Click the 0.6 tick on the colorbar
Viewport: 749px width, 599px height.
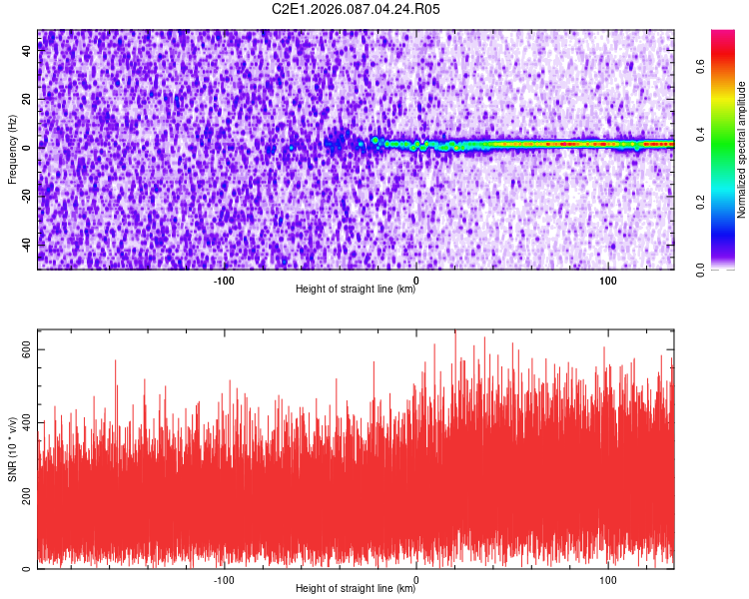pos(700,67)
